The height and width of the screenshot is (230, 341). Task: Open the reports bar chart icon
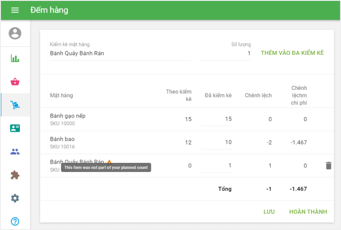[x=15, y=59]
